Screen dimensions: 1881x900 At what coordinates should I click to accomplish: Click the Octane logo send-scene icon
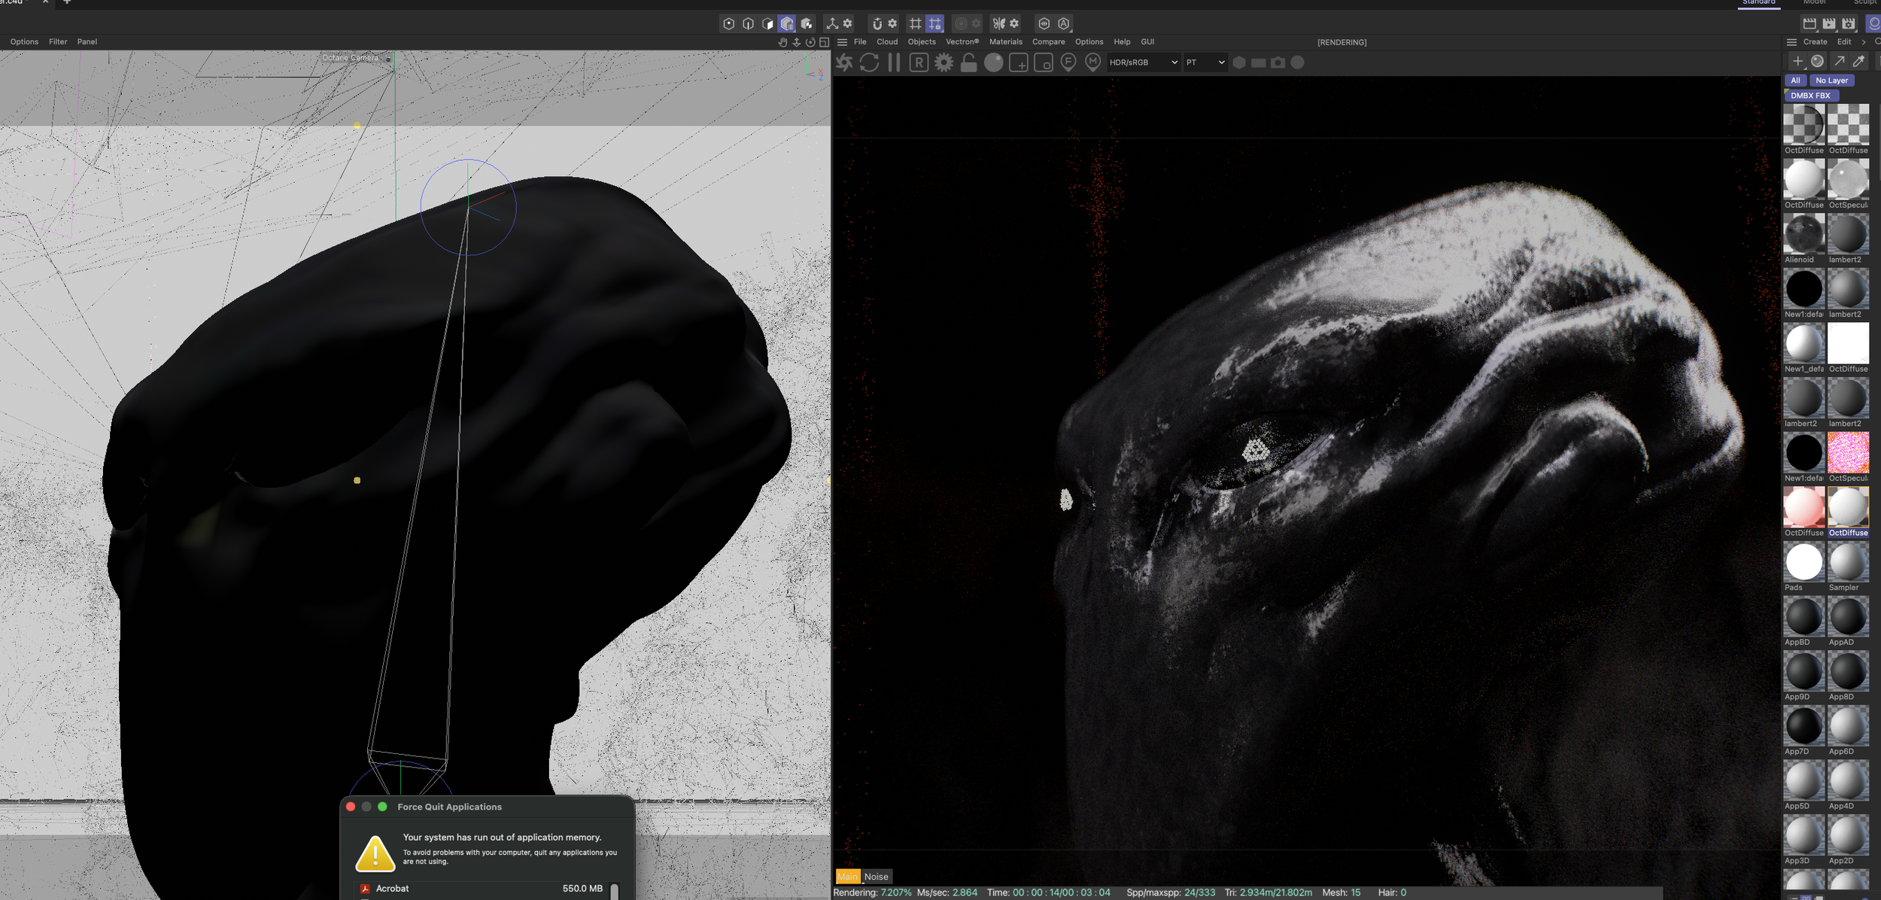pyautogui.click(x=844, y=62)
